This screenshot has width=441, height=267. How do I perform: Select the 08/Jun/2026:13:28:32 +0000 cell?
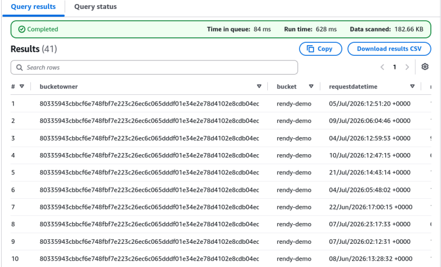(x=370, y=259)
